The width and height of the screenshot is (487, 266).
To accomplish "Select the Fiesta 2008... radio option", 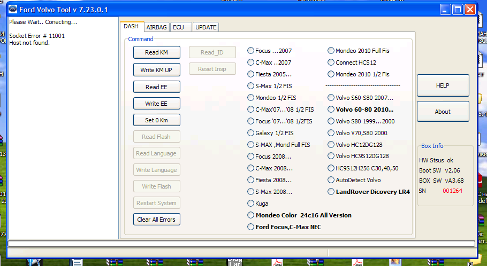I will 269,180.
